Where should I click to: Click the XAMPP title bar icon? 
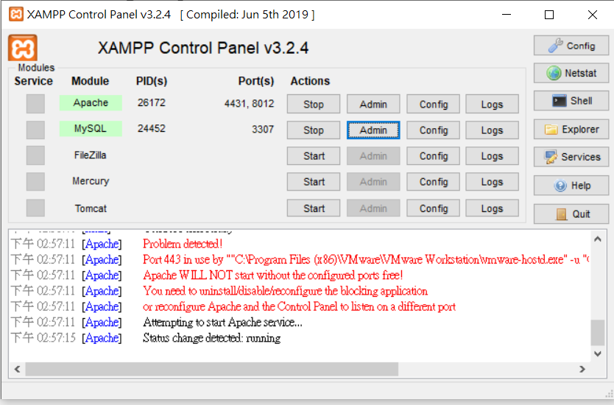[16, 15]
